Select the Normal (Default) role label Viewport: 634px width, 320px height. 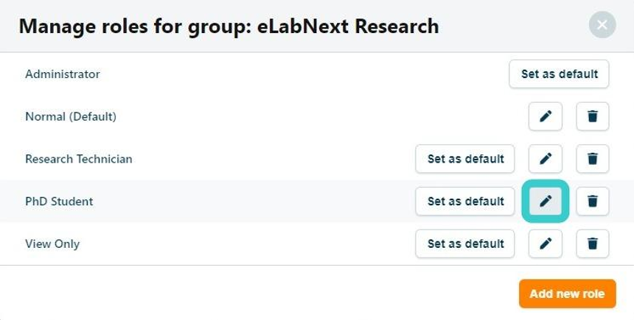click(x=71, y=117)
